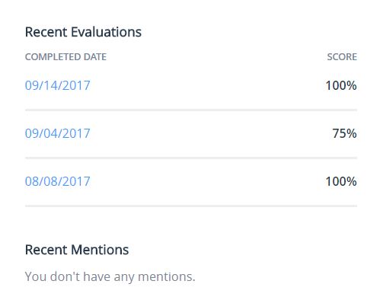
Task: Click the 100% score for 08/08/2017
Action: (341, 181)
